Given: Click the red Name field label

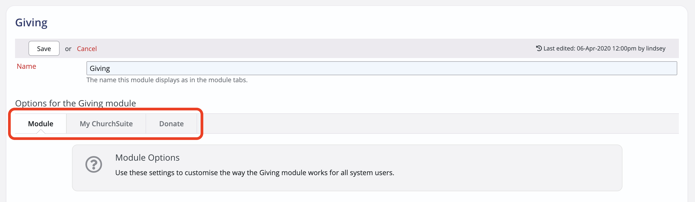Looking at the screenshot, I should click(x=26, y=66).
